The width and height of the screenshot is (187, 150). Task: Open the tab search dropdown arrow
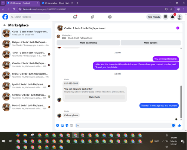[x=3, y=3]
